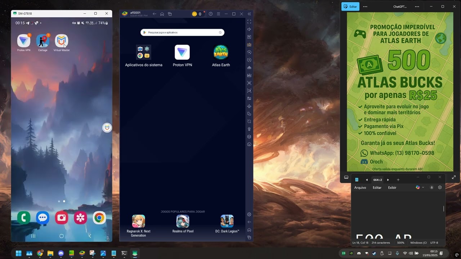
Task: Click UTF-8 encoding in Notepad status bar
Action: tap(434, 243)
